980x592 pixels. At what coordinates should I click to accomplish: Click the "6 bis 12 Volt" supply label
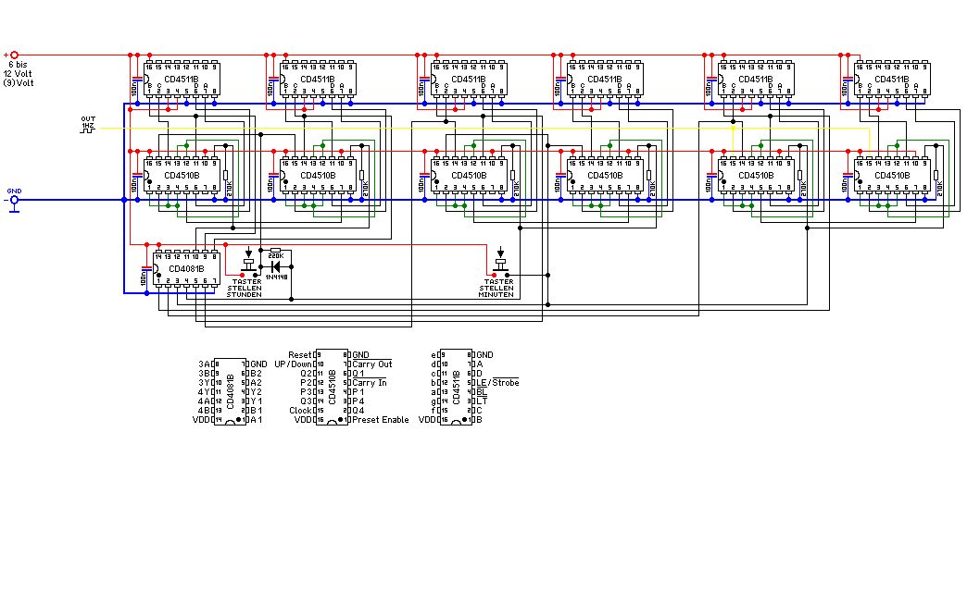(x=19, y=73)
